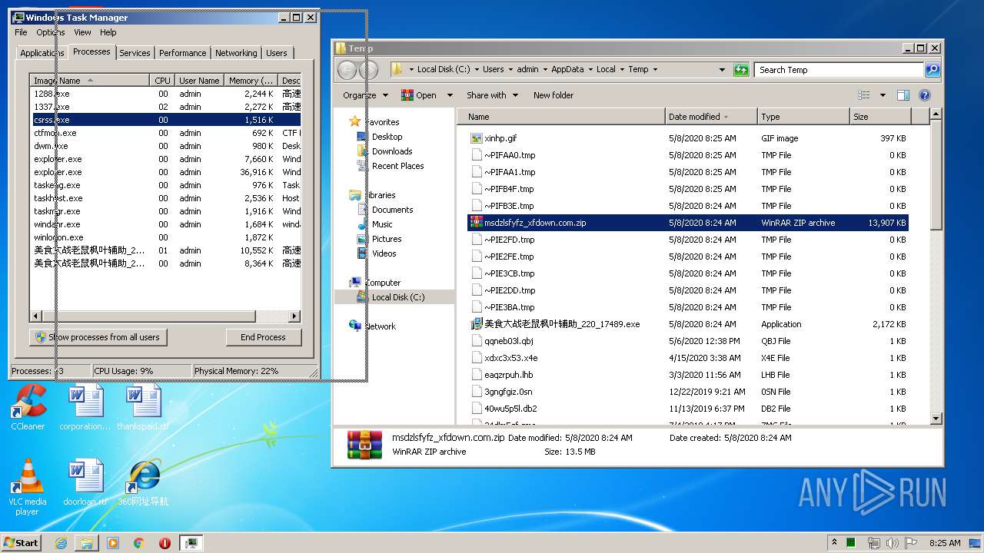Expand the arrow after Local Disk (C:) in path
Image resolution: width=984 pixels, height=553 pixels.
click(477, 69)
